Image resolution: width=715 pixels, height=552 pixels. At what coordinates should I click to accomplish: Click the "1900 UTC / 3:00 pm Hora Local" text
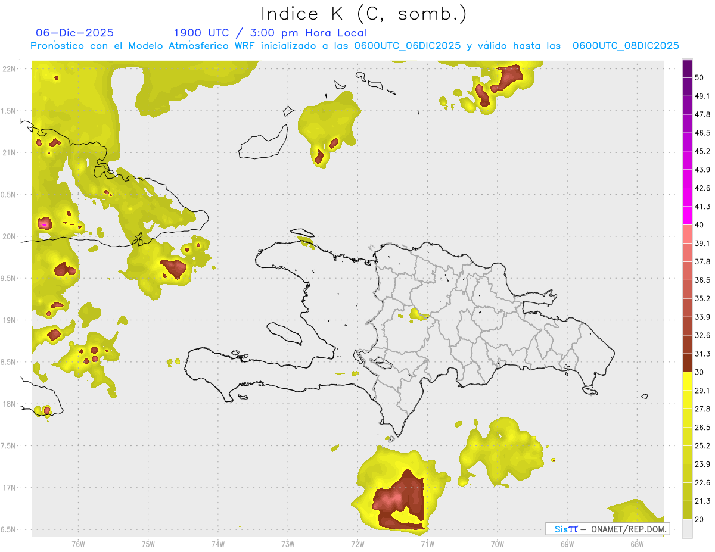pyautogui.click(x=269, y=33)
